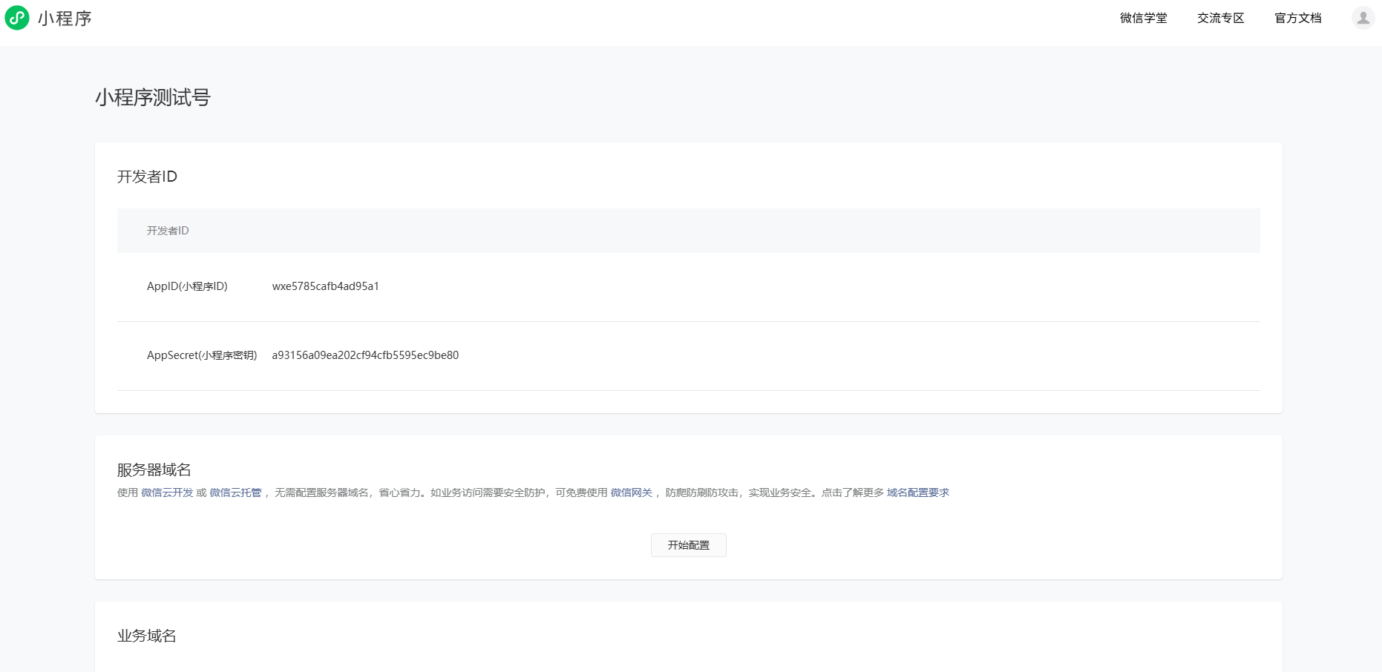This screenshot has height=672, width=1382.
Task: Click the 开始配置 button
Action: pos(689,545)
